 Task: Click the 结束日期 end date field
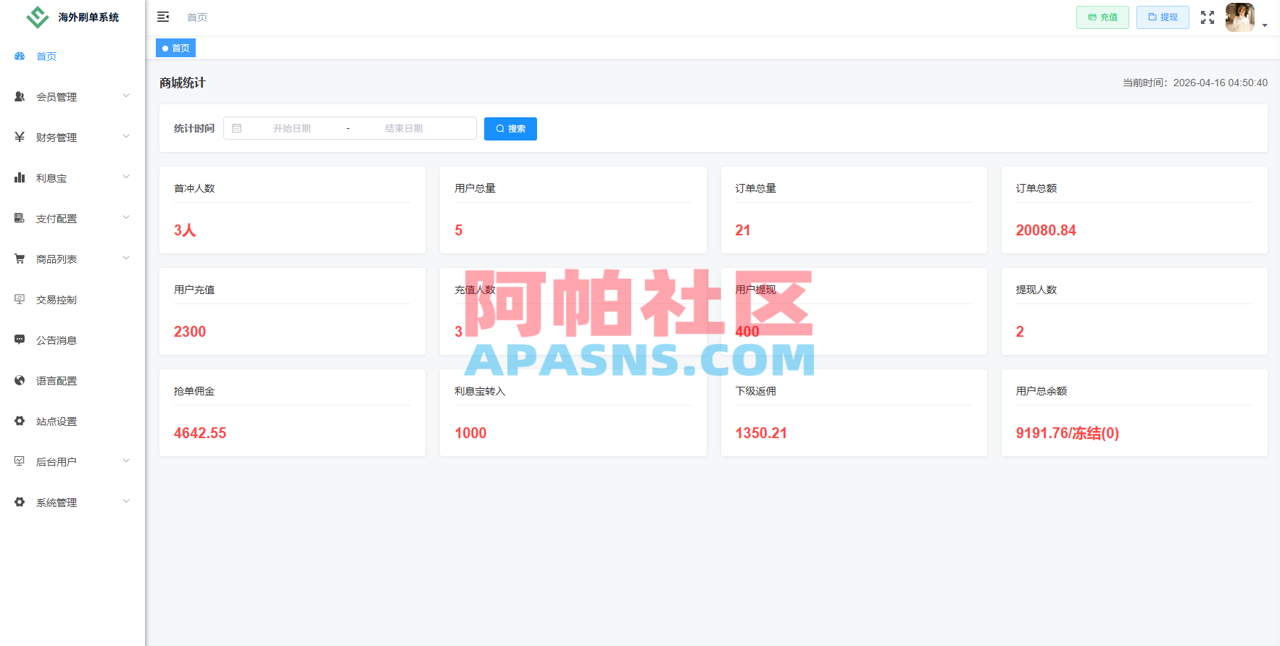[x=404, y=128]
